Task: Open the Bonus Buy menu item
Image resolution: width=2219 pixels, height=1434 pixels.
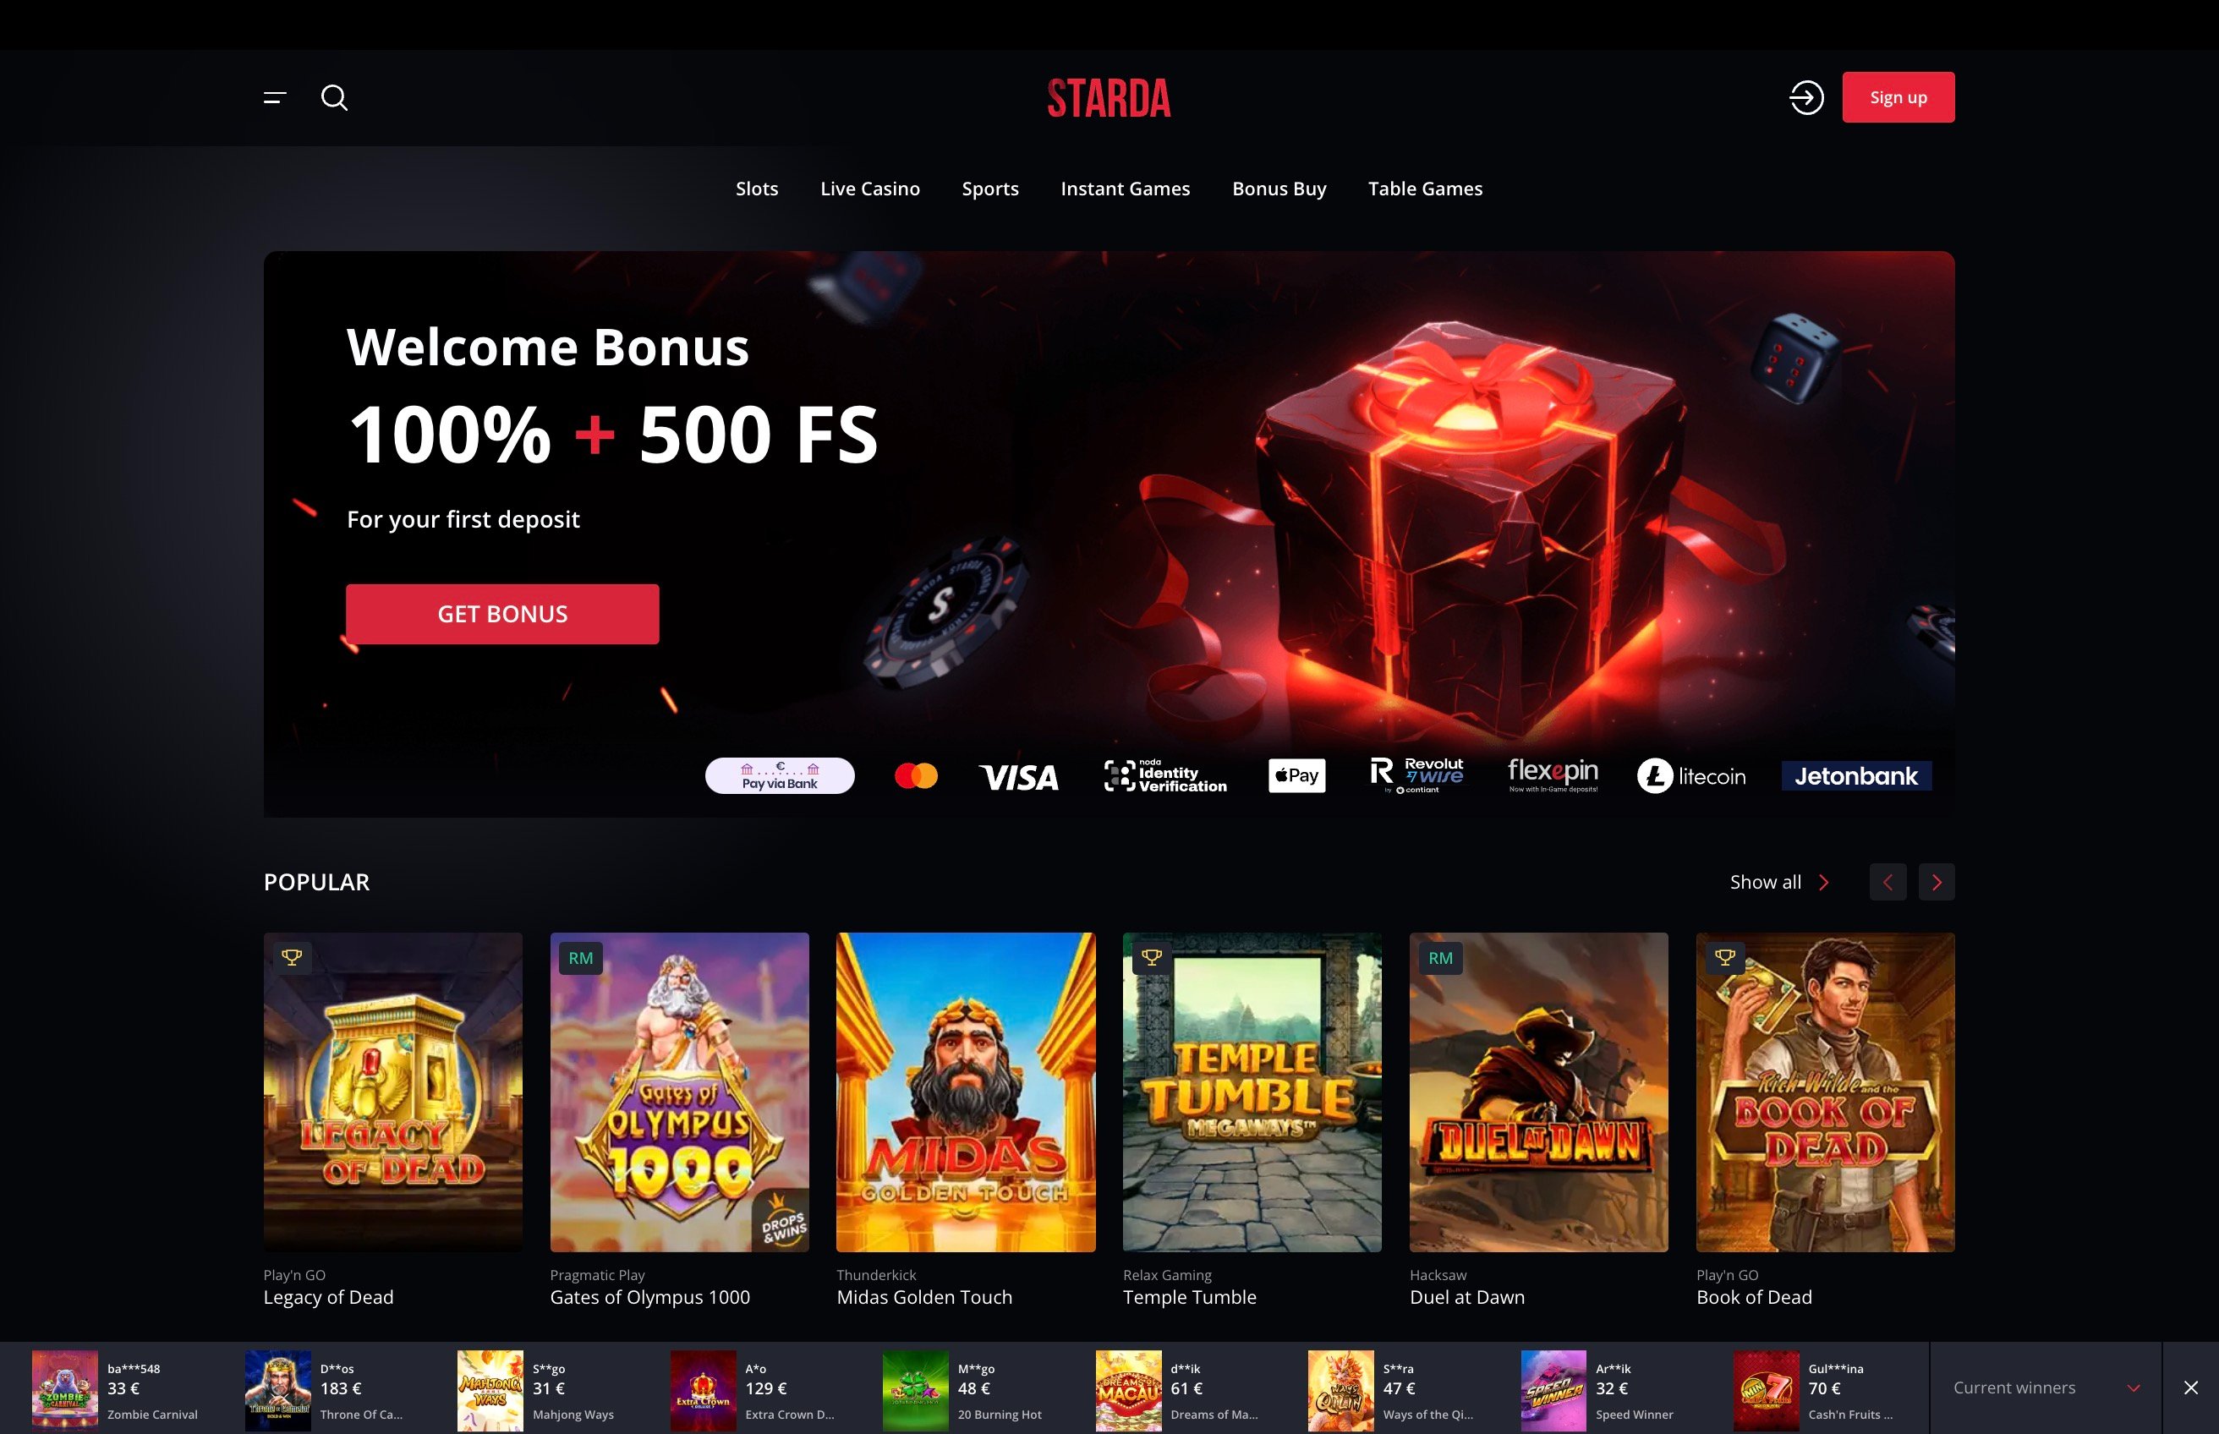Action: tap(1279, 189)
